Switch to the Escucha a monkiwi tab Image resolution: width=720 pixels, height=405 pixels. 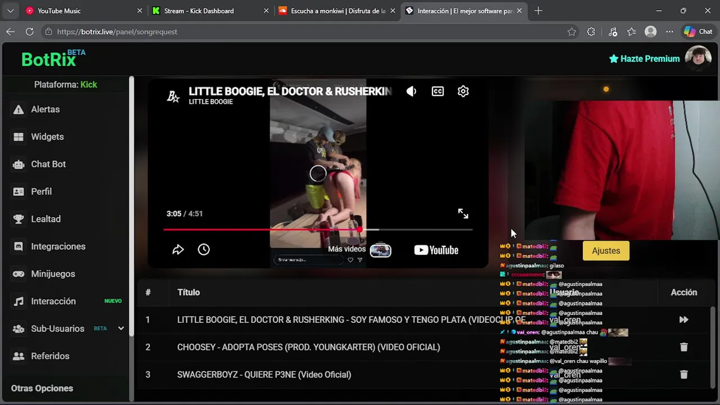coord(337,11)
